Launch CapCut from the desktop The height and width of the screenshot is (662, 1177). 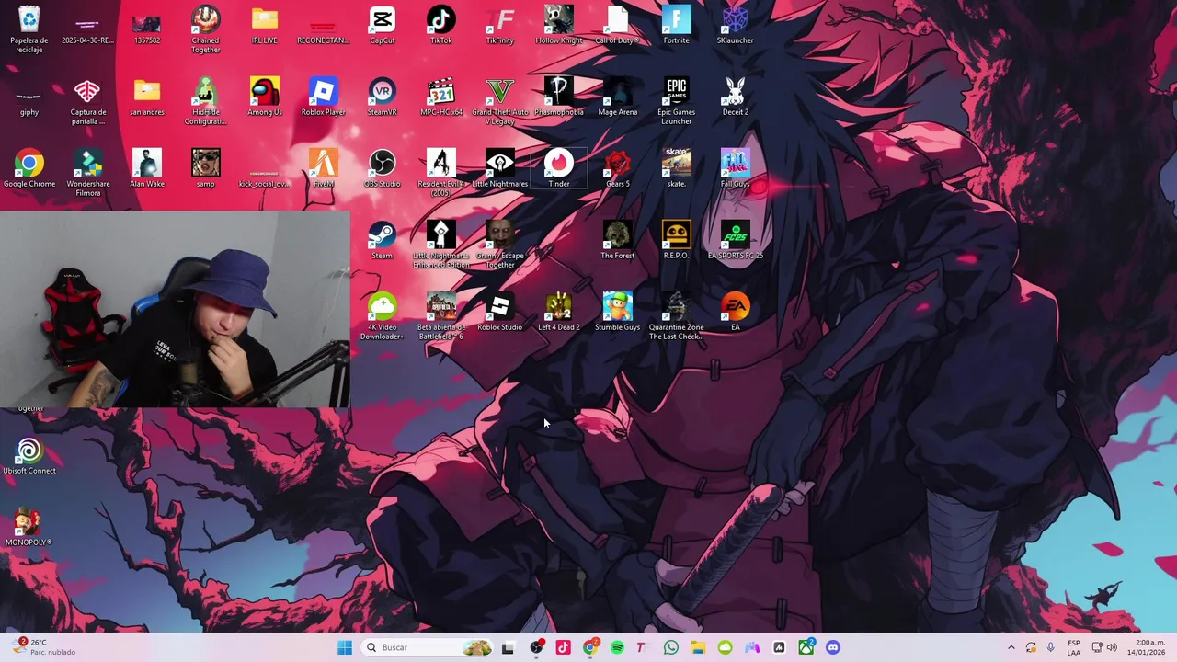[x=383, y=26]
